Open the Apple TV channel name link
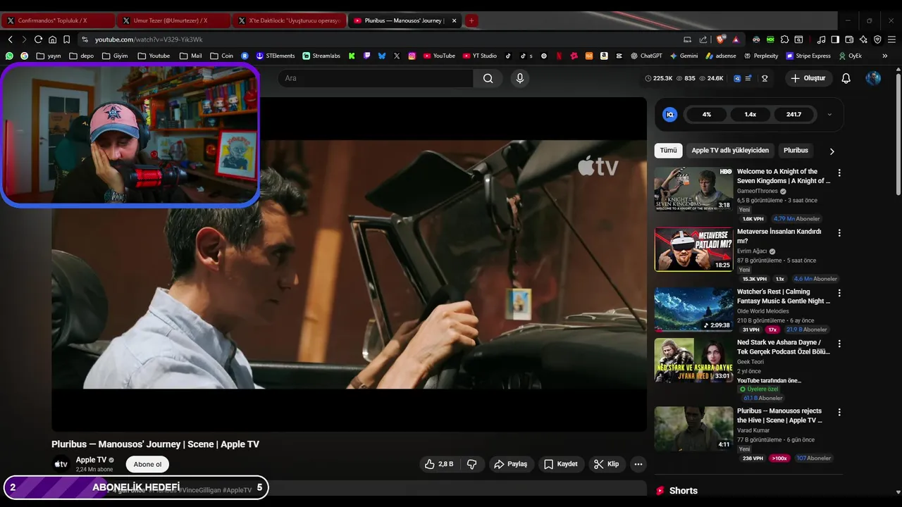The width and height of the screenshot is (902, 507). [91, 460]
